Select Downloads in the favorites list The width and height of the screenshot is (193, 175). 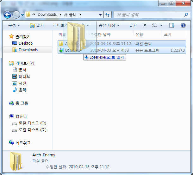28,50
